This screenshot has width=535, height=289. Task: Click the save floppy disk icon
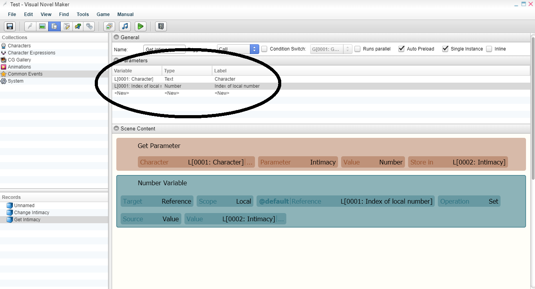tap(10, 27)
